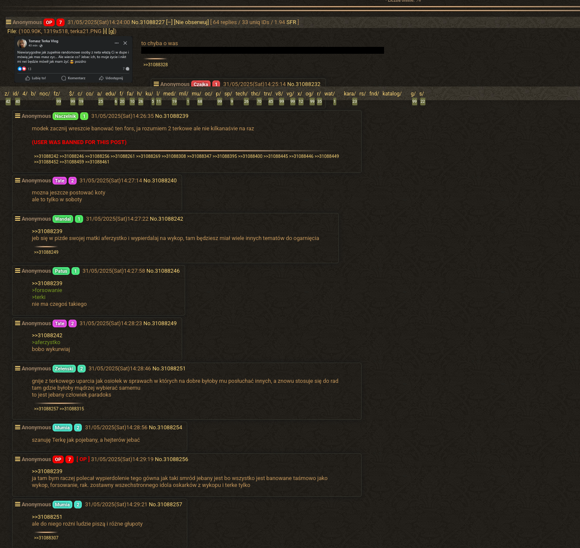Go to the s/ board
Screen dimensions: 580x548
[x=422, y=94]
